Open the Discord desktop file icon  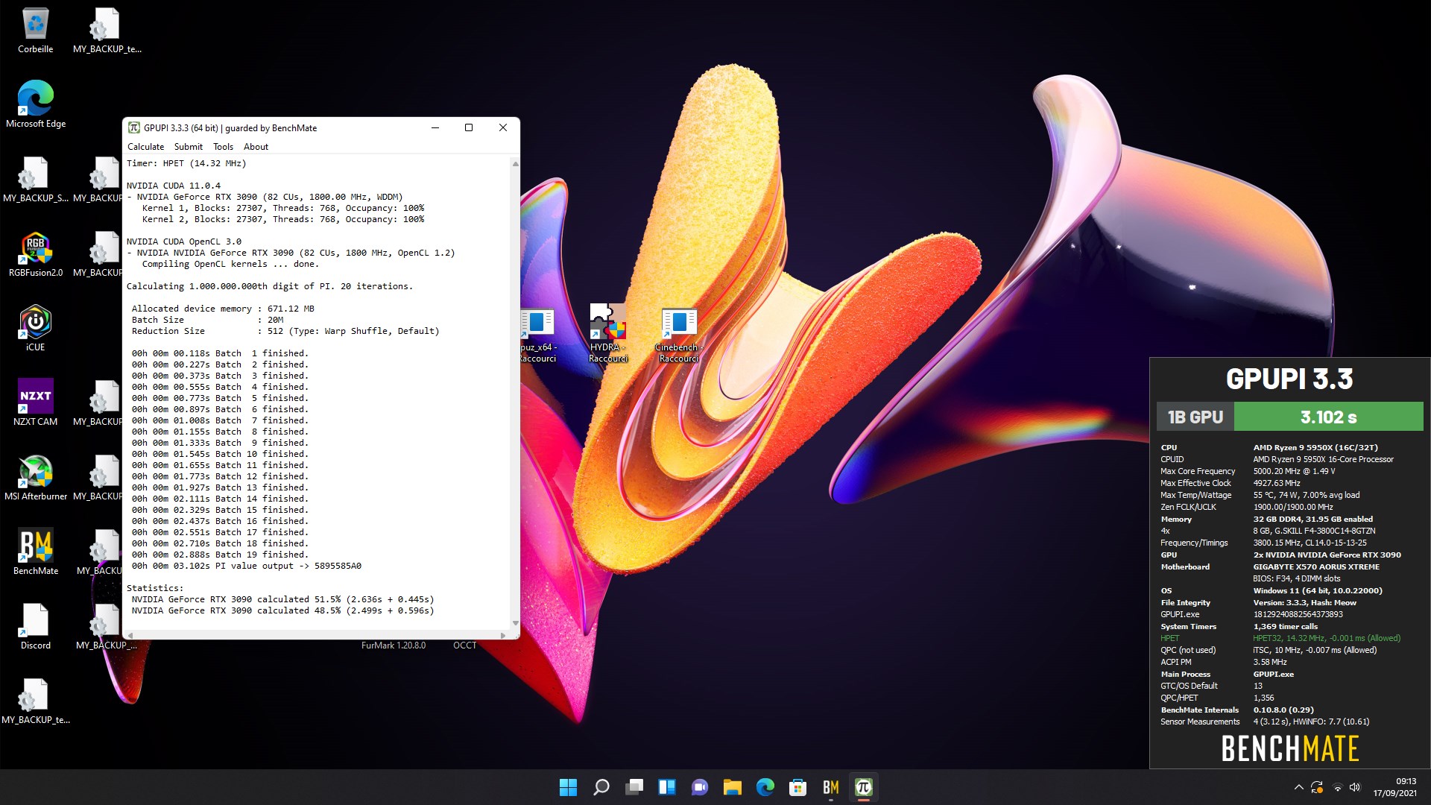pos(36,627)
